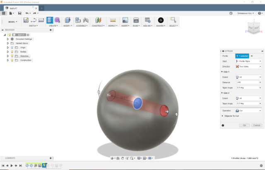
Task: Open the job status clock icon
Action: (x=231, y=13)
